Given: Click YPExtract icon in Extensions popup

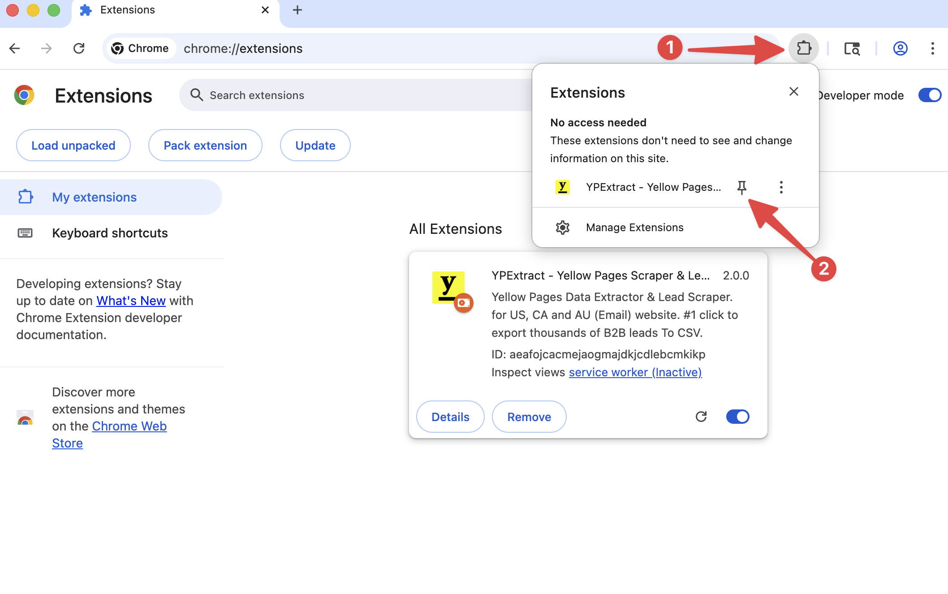Looking at the screenshot, I should coord(562,187).
